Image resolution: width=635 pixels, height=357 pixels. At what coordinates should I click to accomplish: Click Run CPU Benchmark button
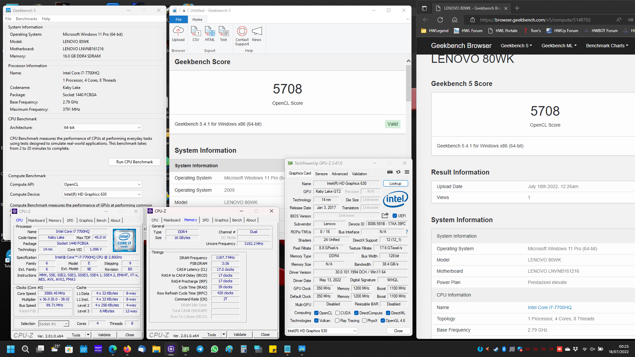(x=135, y=162)
